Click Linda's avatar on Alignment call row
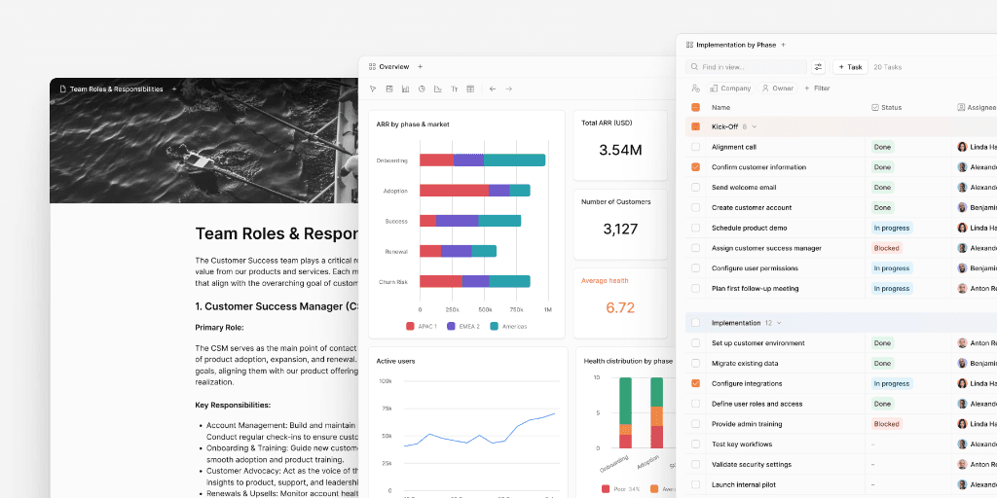997x498 pixels. tap(962, 147)
